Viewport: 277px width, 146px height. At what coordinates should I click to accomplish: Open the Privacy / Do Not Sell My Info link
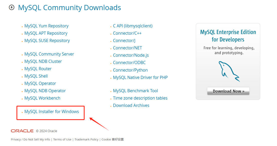[30, 140]
